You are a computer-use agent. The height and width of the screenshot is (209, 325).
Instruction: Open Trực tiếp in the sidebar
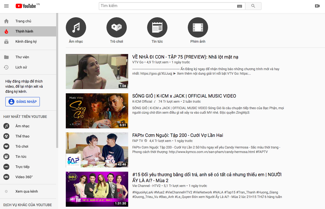click(28, 167)
